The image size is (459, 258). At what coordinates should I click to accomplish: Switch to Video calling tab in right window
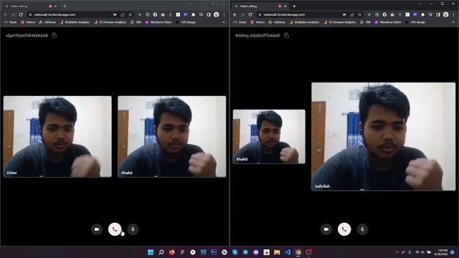coord(260,6)
